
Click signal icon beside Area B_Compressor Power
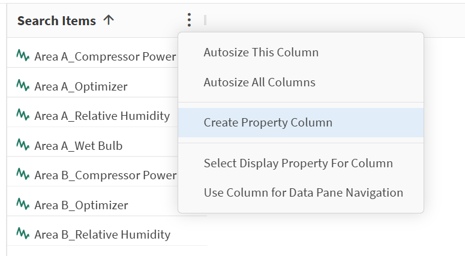pos(23,175)
